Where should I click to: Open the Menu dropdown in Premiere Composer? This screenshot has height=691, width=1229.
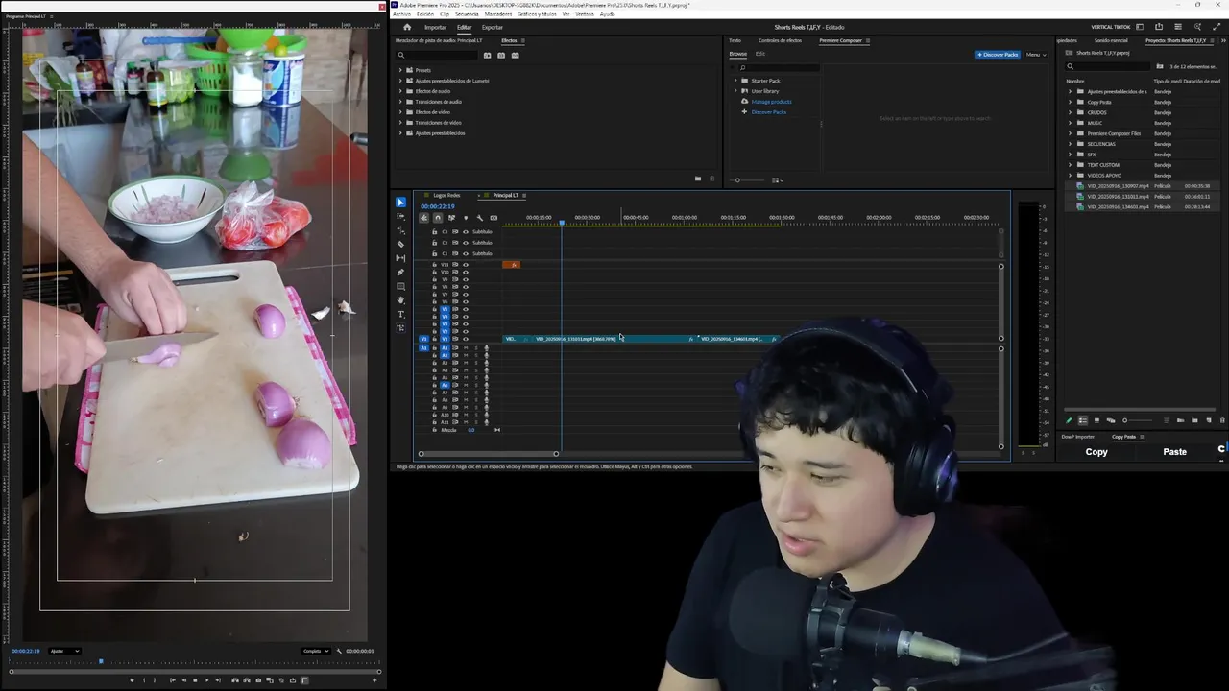coord(1036,55)
